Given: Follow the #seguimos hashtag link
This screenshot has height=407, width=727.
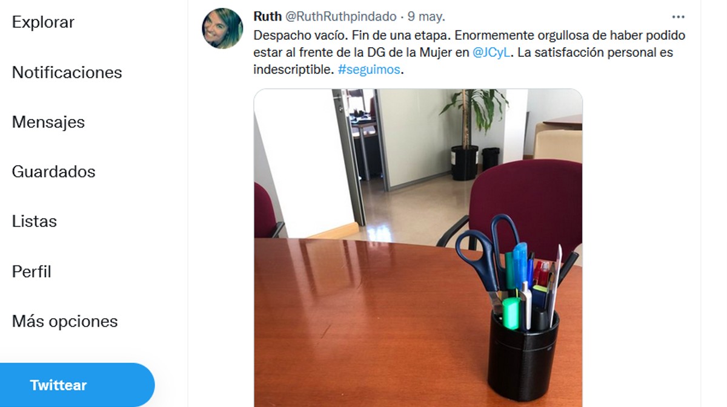Looking at the screenshot, I should 369,70.
